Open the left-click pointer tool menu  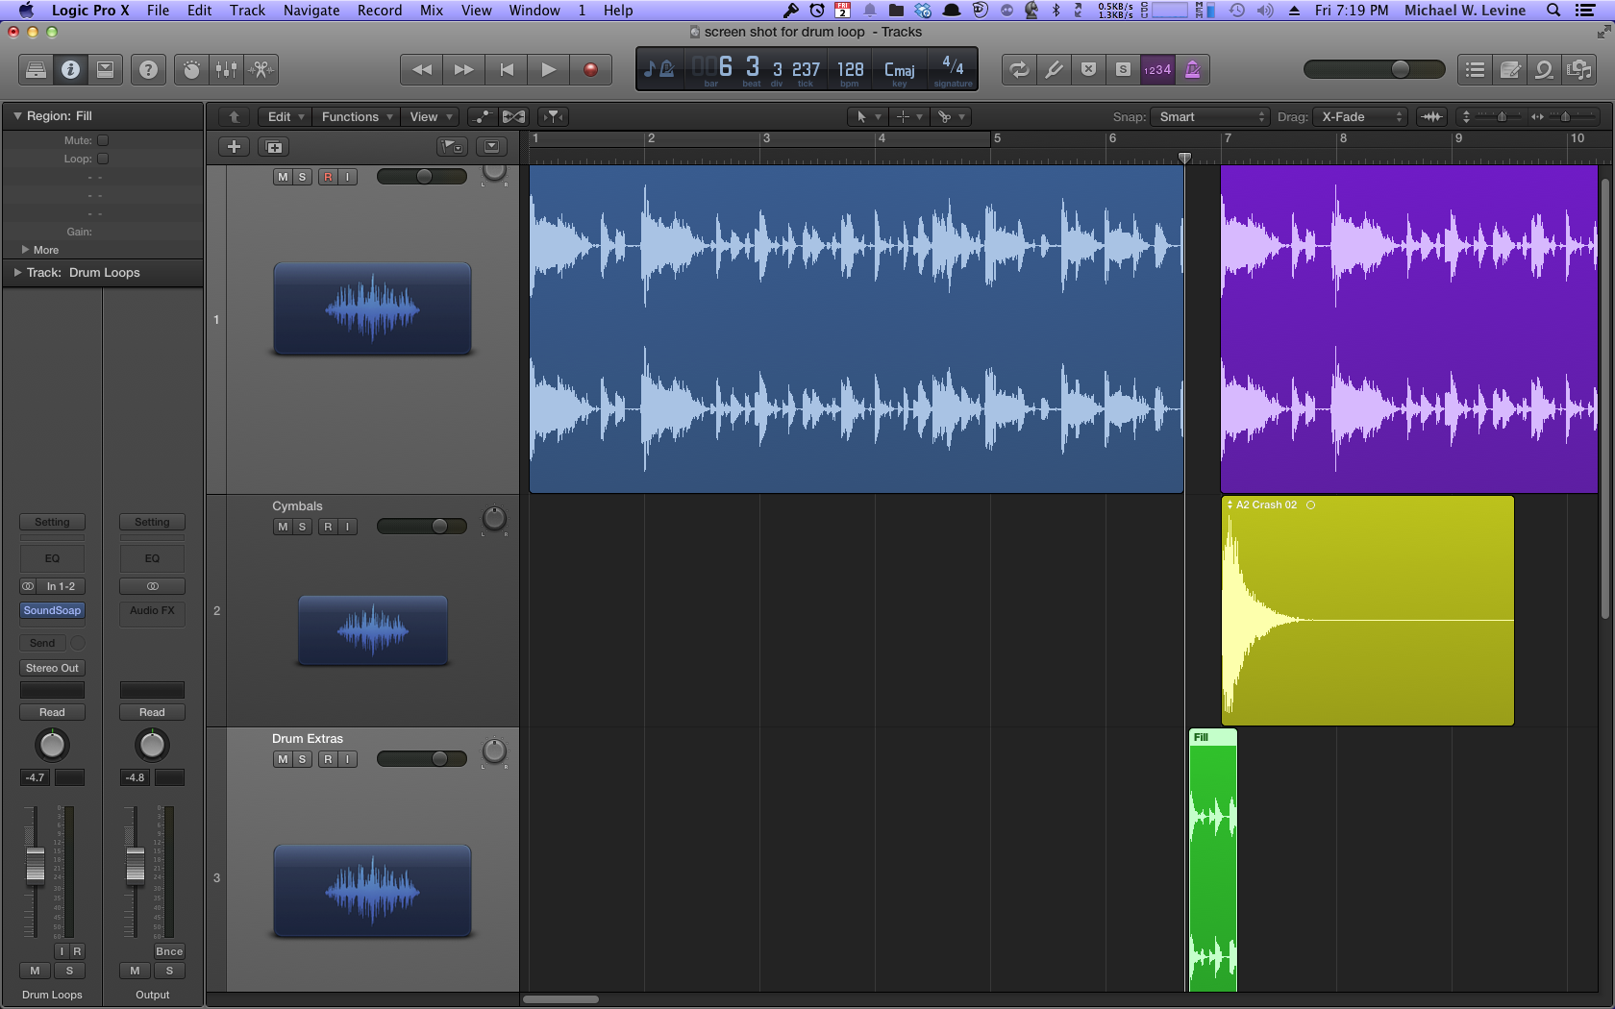(x=867, y=117)
